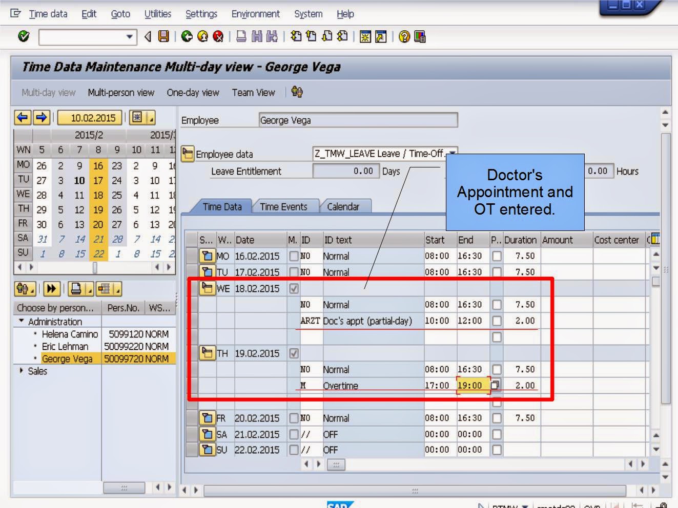Click the Multi-person view button
Image resolution: width=678 pixels, height=508 pixels.
(x=120, y=93)
